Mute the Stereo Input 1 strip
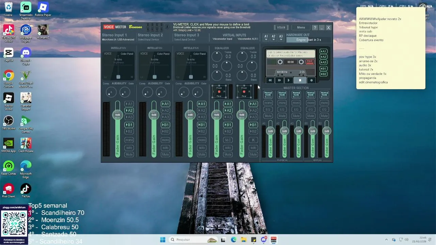Viewport: 436px width, 245px height. 129,154
